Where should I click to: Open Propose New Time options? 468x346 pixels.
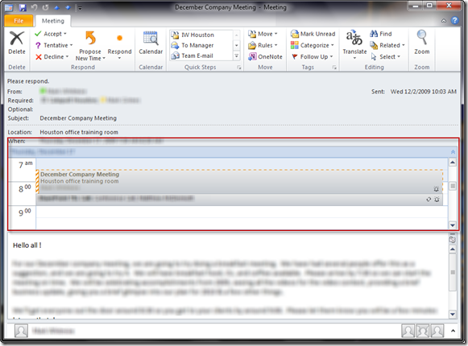click(90, 46)
